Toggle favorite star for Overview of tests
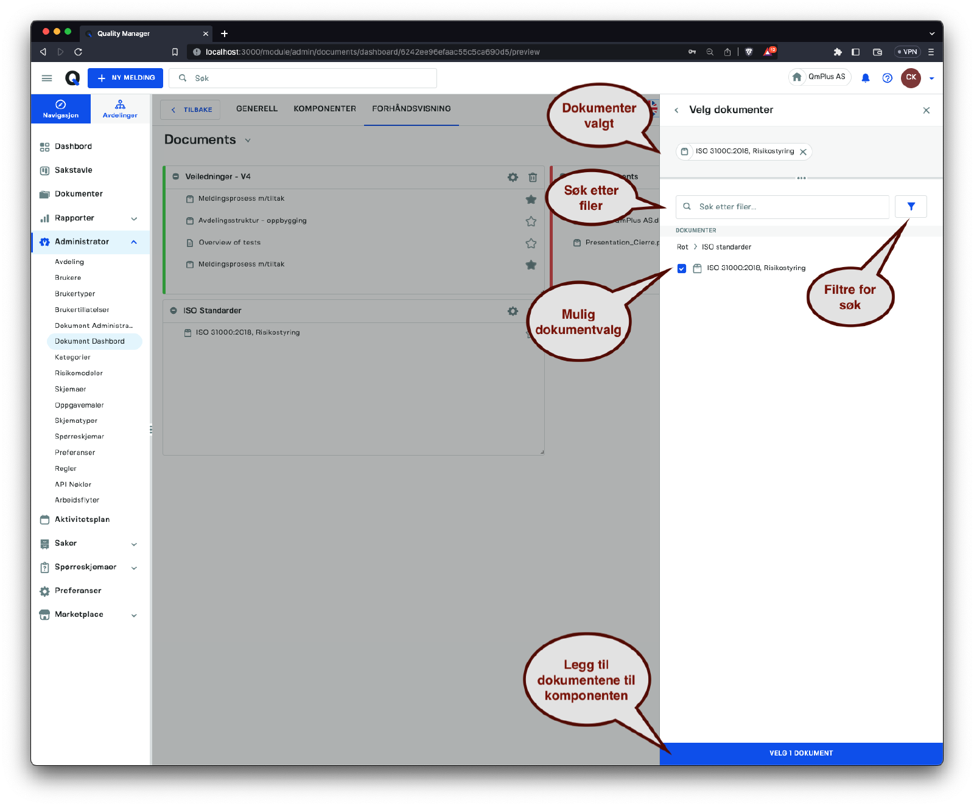 [x=531, y=243]
